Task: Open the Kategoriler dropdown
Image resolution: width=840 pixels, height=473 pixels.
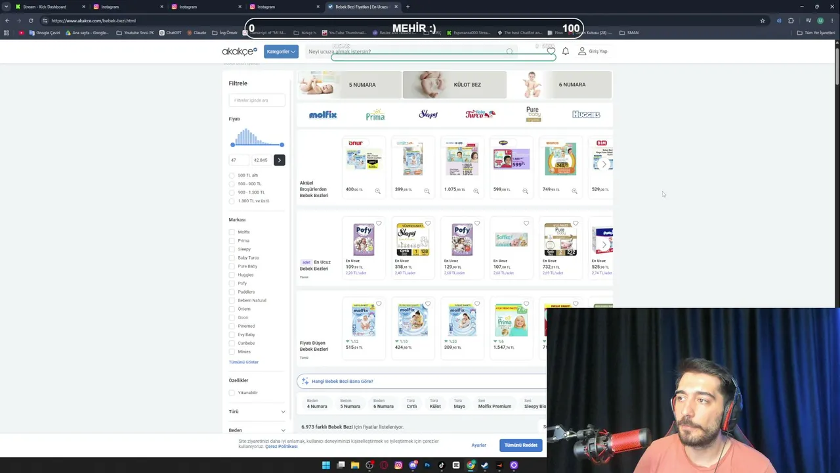Action: click(x=281, y=51)
